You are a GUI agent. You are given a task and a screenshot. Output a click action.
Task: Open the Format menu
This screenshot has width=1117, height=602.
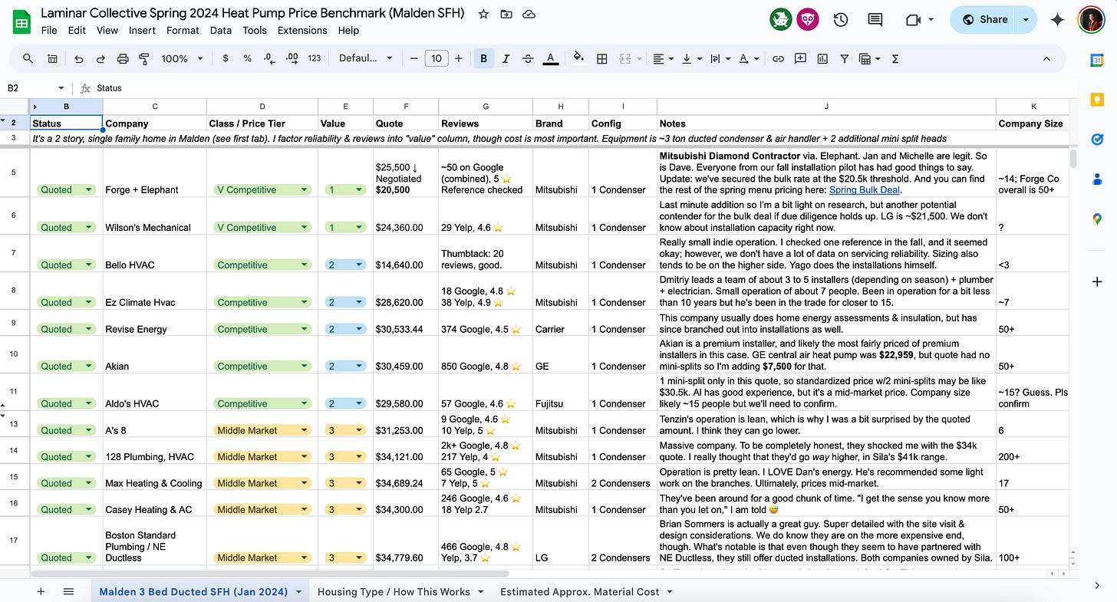(183, 31)
